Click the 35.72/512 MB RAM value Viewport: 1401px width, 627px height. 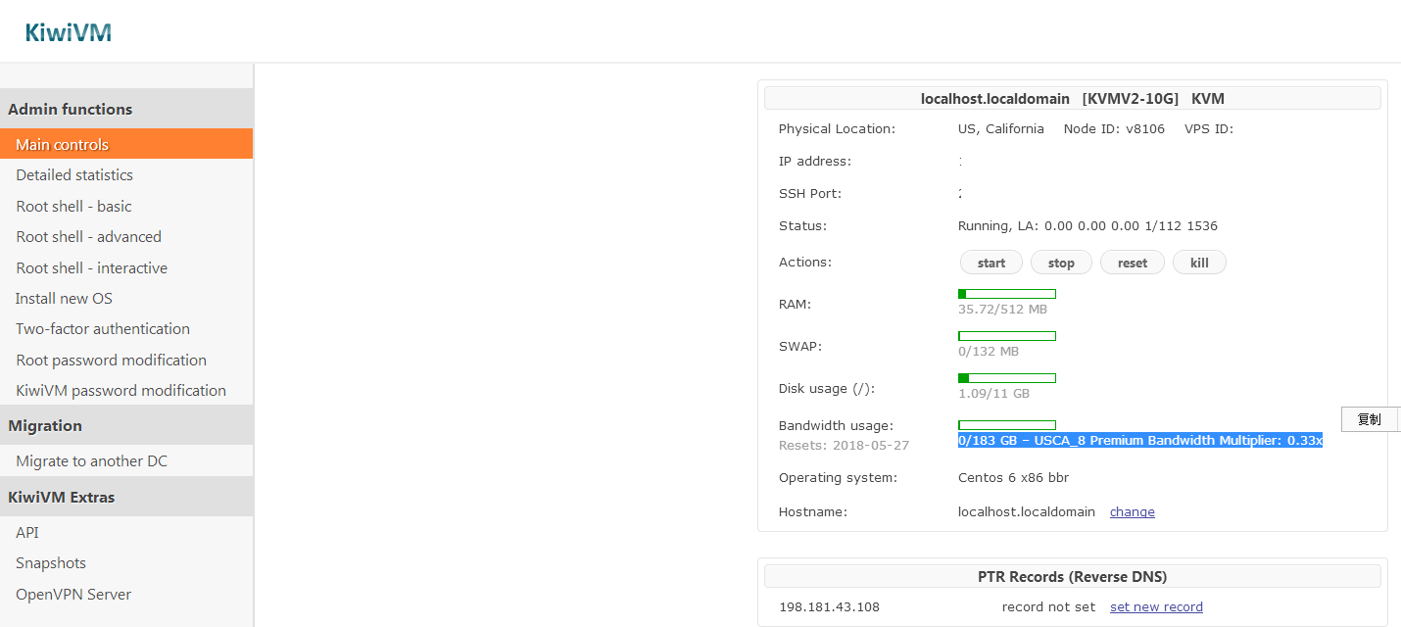point(1002,309)
